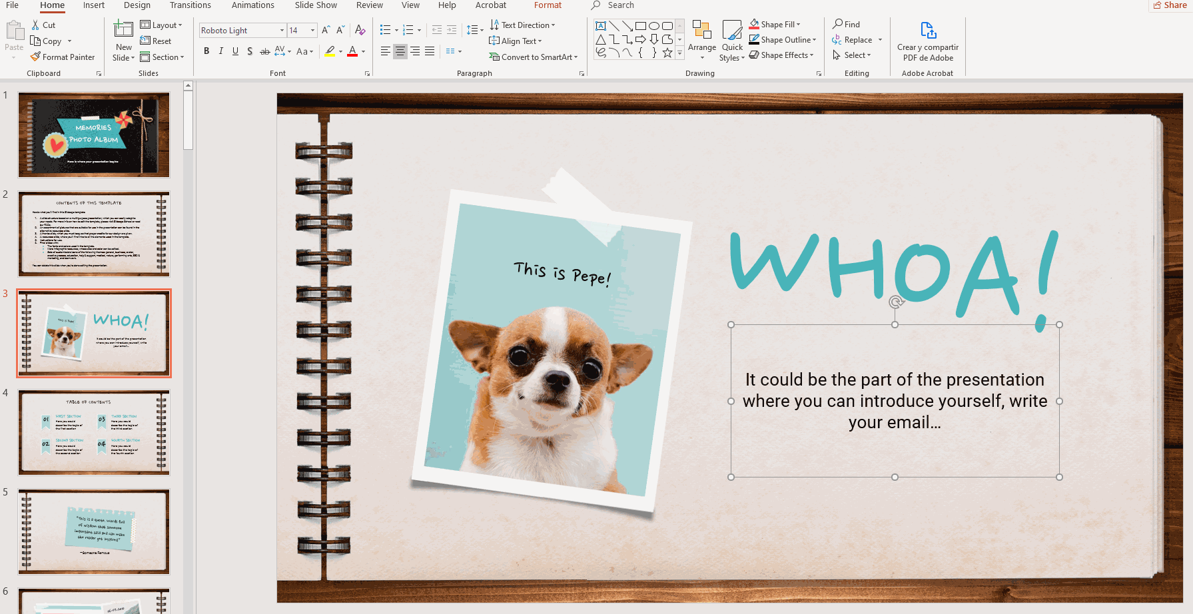This screenshot has height=614, width=1193.
Task: Enable Underline on selected text
Action: pyautogui.click(x=234, y=51)
